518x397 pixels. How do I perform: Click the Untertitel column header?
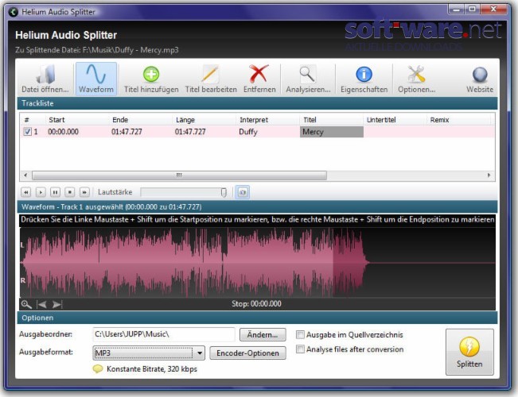coord(395,120)
